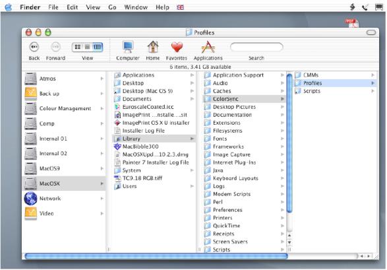Open Applications toolbar icon
Viewport: 387px width, 270px height.
coord(208,47)
